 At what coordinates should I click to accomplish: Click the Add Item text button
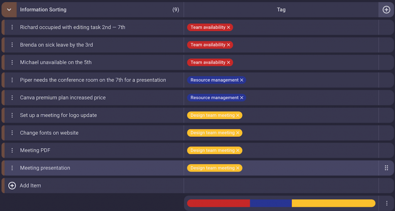pos(30,185)
